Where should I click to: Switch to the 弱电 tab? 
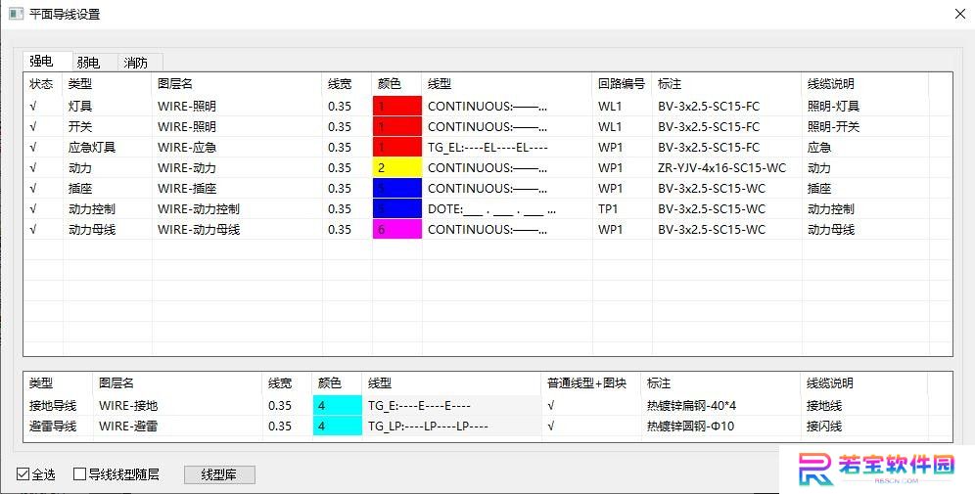[94, 63]
